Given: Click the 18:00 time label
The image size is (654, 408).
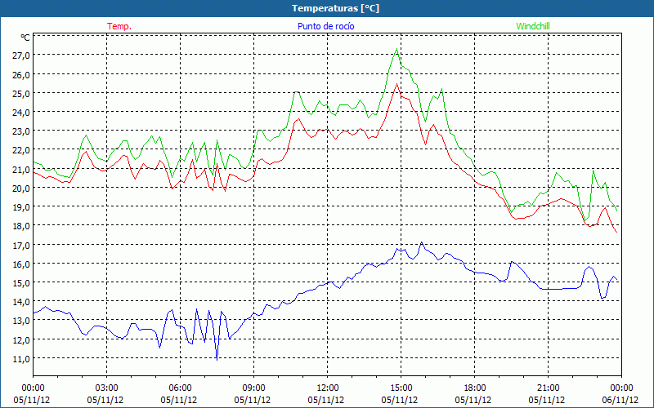Looking at the screenshot, I should [x=474, y=388].
